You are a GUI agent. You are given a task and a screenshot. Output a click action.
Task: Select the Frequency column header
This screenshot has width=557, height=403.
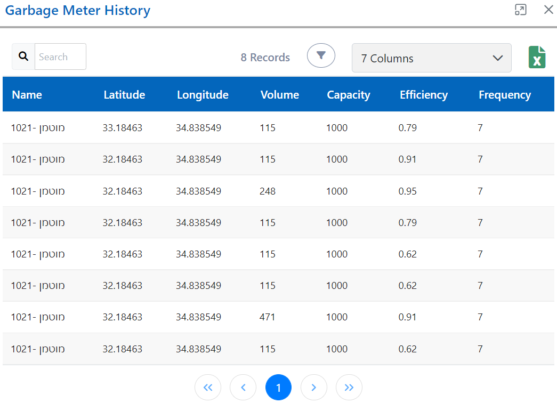tap(504, 94)
